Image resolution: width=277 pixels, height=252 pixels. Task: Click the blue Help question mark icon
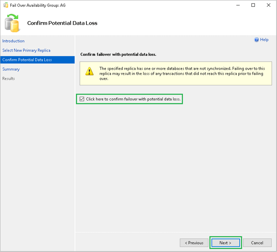point(256,40)
